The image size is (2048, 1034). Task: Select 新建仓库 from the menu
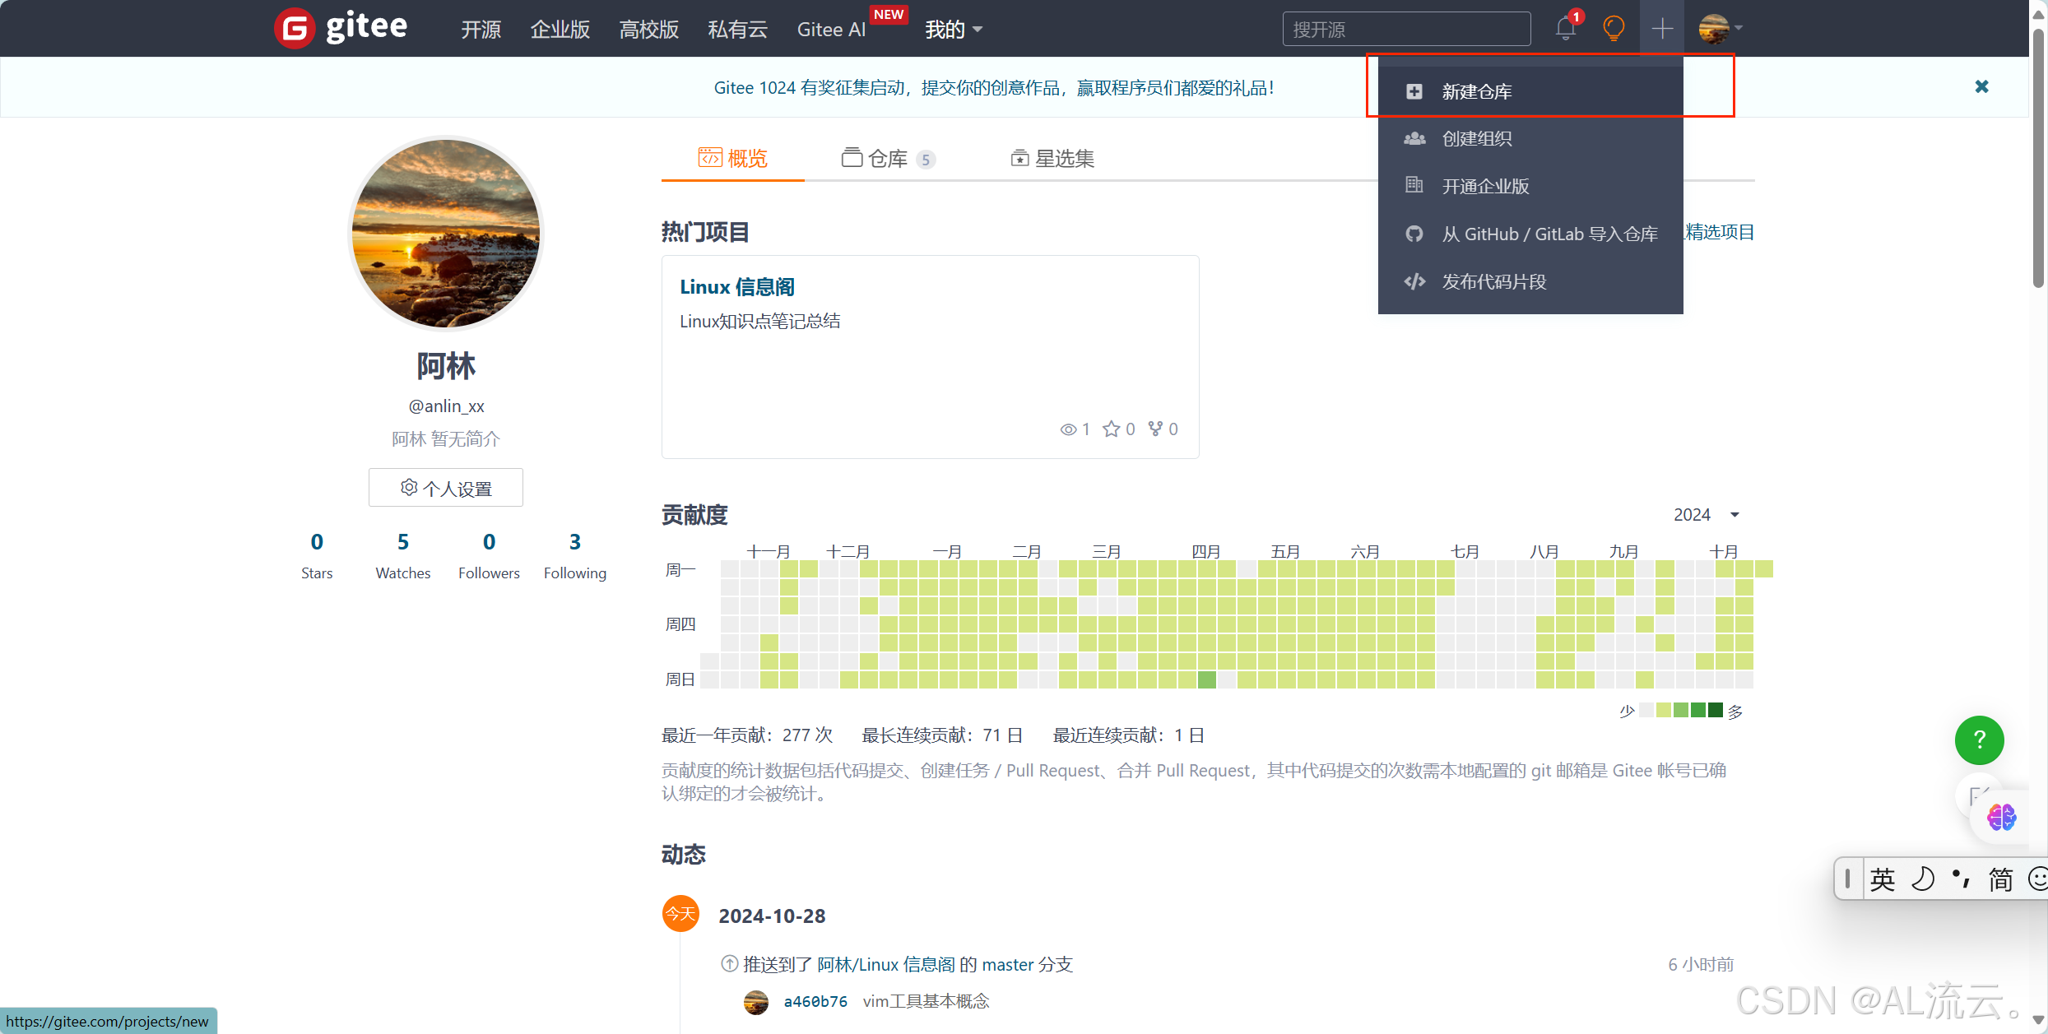(x=1476, y=91)
